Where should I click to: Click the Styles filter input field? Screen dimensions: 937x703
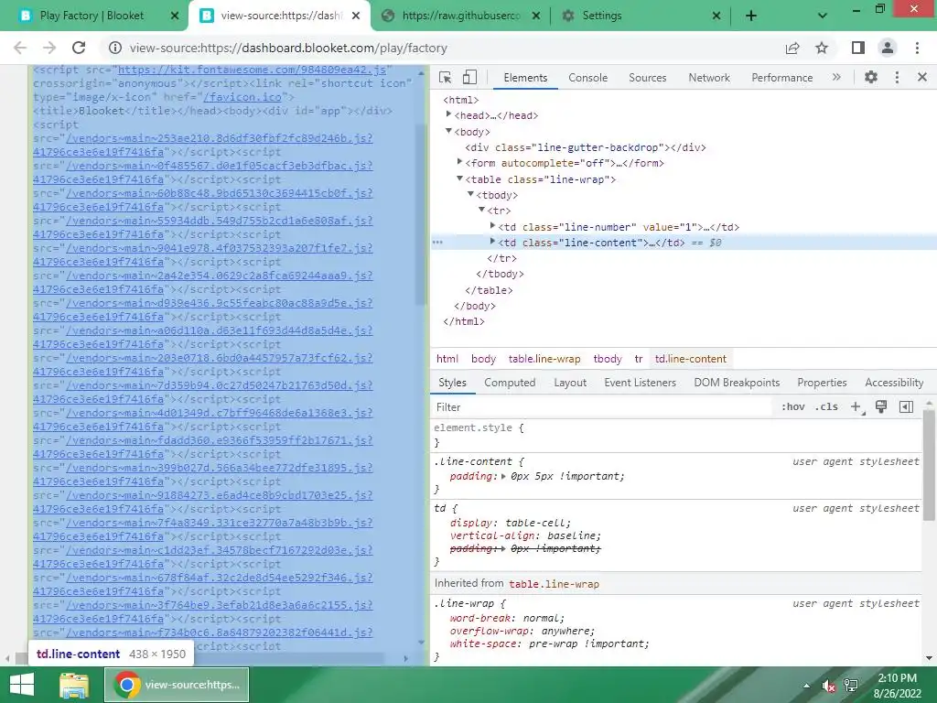pyautogui.click(x=600, y=407)
